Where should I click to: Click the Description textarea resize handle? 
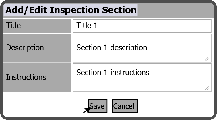207,59
